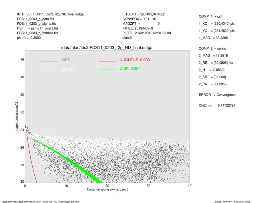The height and width of the screenshot is (203, 253).
Task: Click the CONVBOX = '101, 101' entry
Action: pyautogui.click(x=140, y=19)
